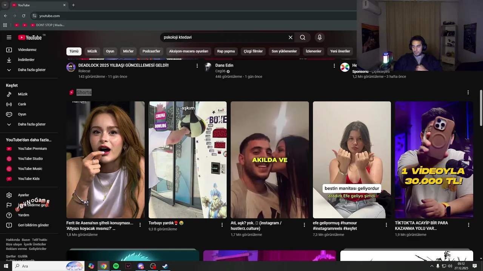Open the YouTube hamburger guide menu

(x=9, y=37)
